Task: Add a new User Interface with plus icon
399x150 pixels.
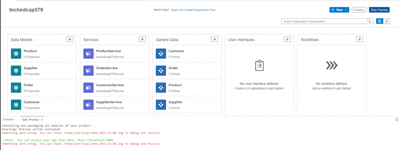Action: [x=287, y=39]
